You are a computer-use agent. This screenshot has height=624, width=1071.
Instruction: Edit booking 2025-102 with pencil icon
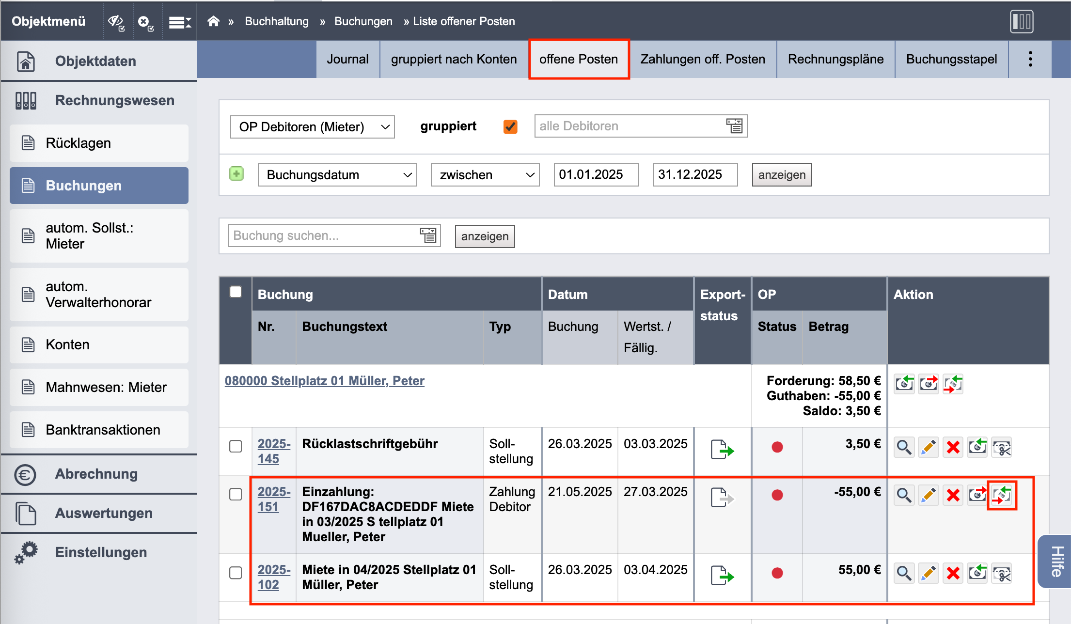pyautogui.click(x=929, y=573)
